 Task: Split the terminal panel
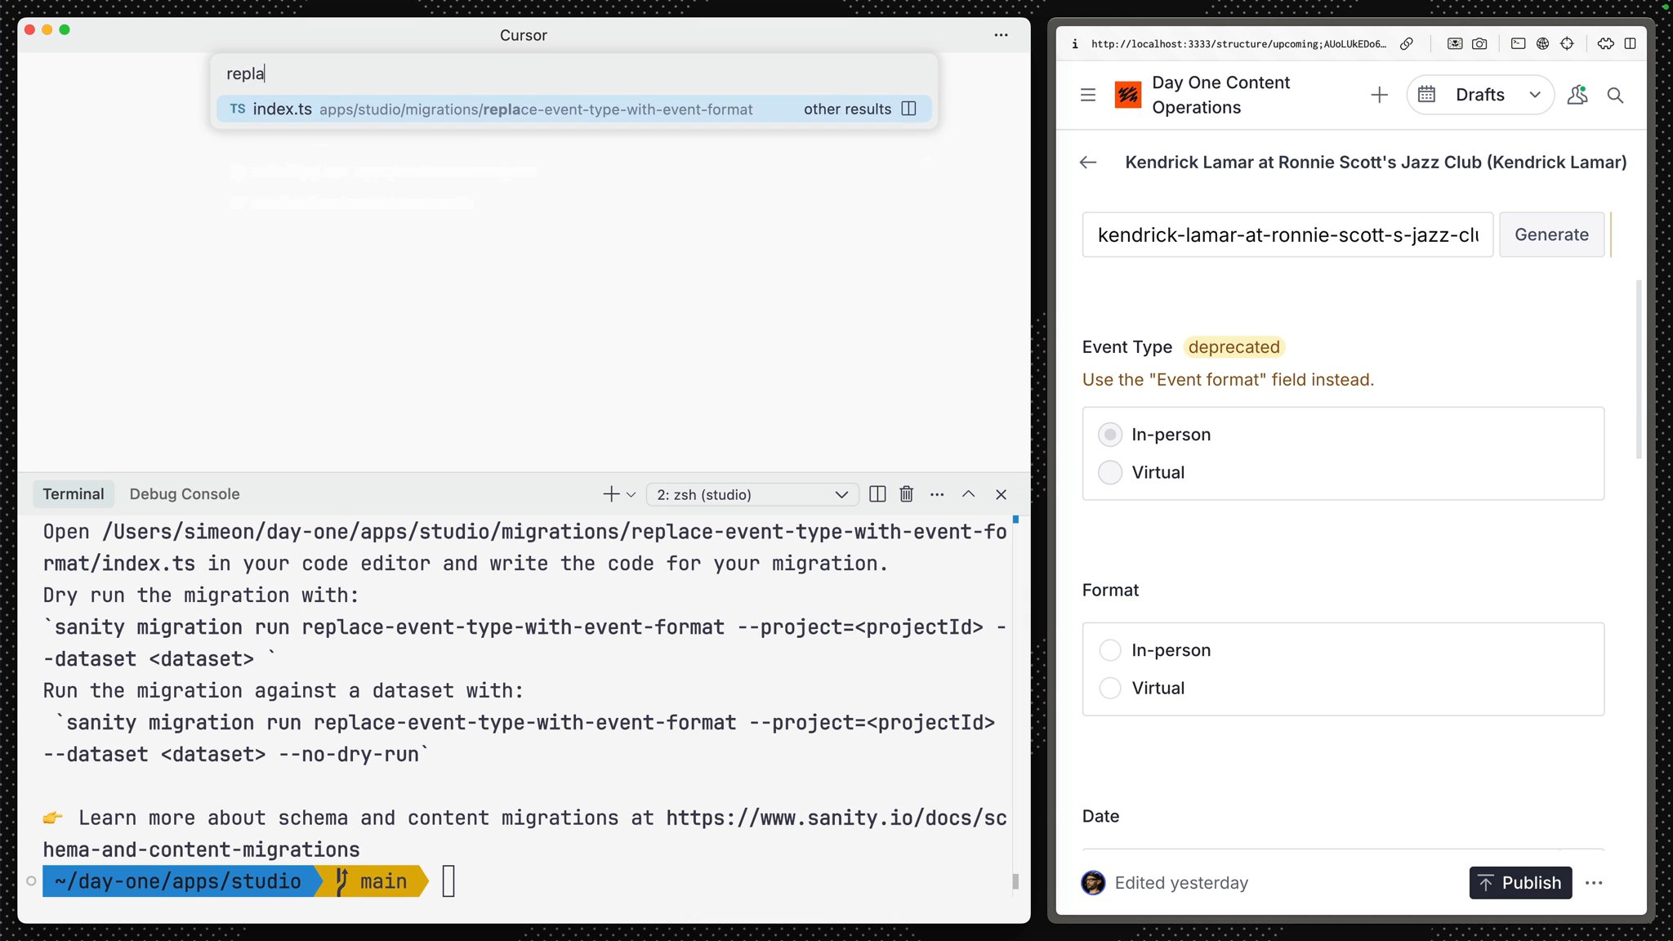tap(877, 494)
